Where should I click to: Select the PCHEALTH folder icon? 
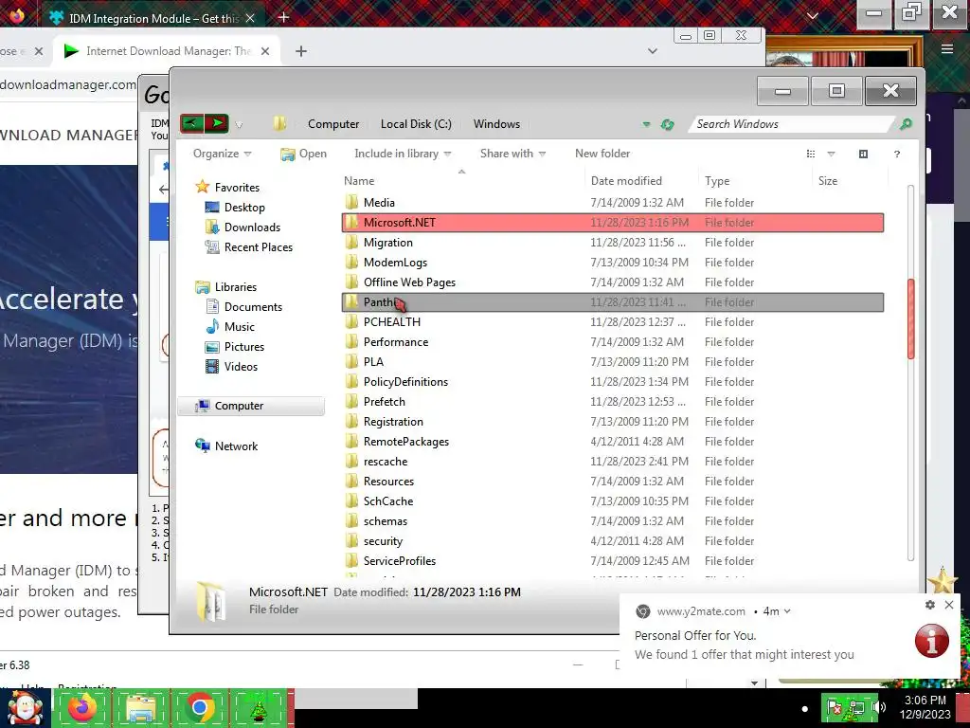click(x=351, y=322)
